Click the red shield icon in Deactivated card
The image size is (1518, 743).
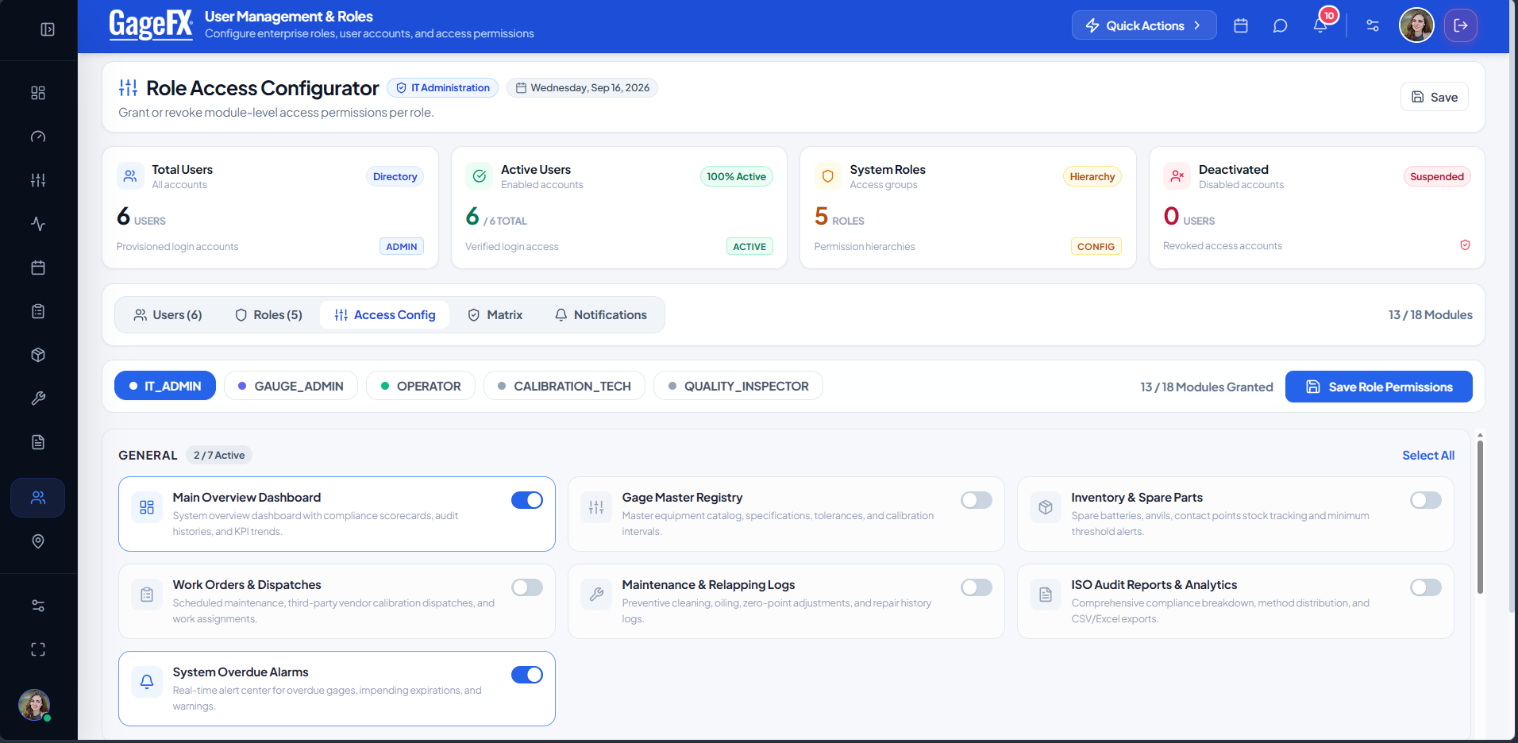(x=1466, y=245)
